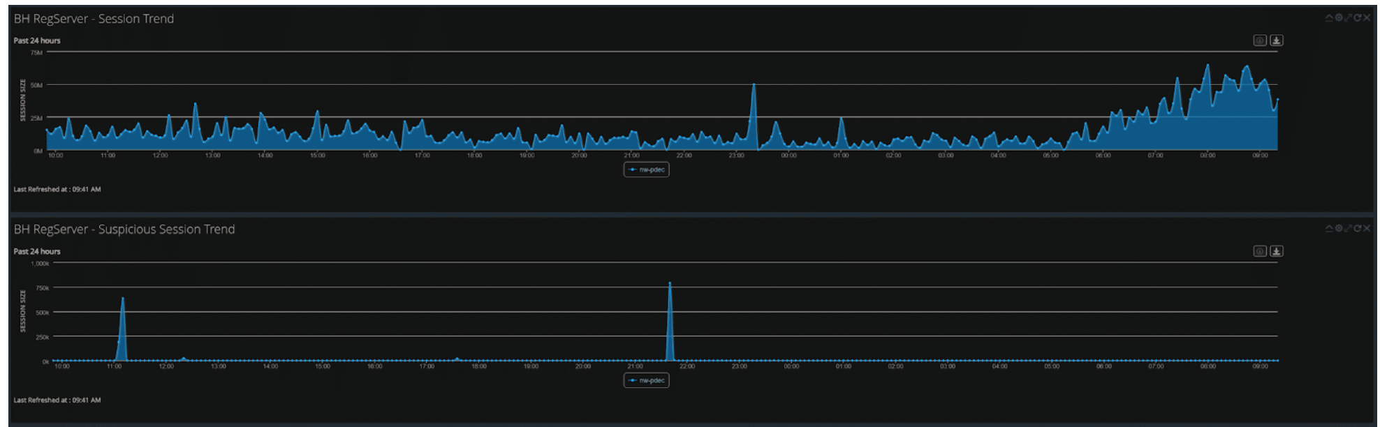Click info icon on Suspicious Session chart

(x=1260, y=251)
